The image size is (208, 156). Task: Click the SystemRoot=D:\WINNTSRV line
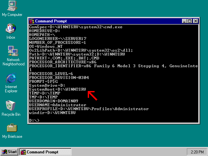58,89
